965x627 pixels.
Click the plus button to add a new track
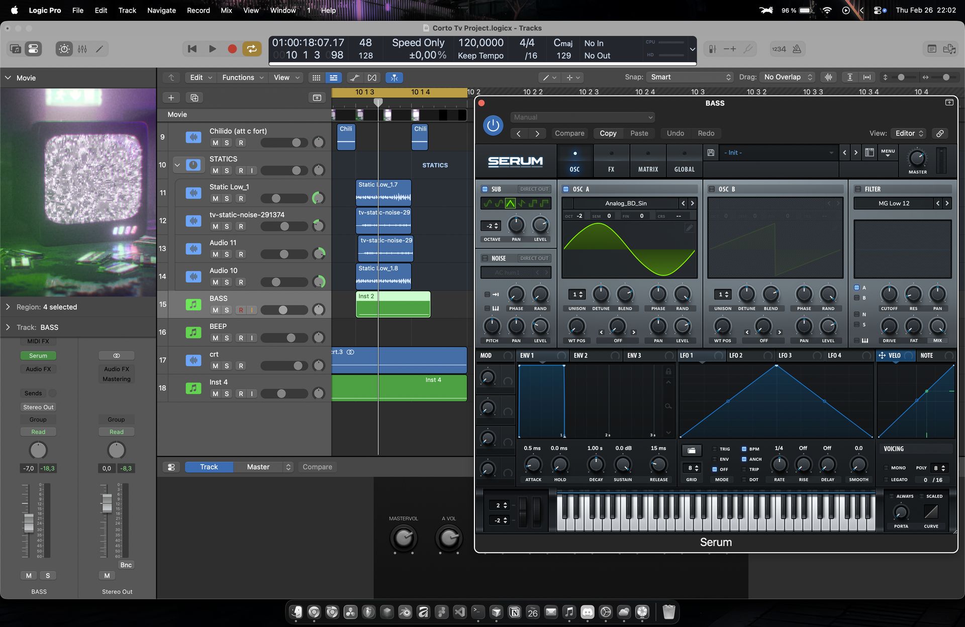[171, 98]
